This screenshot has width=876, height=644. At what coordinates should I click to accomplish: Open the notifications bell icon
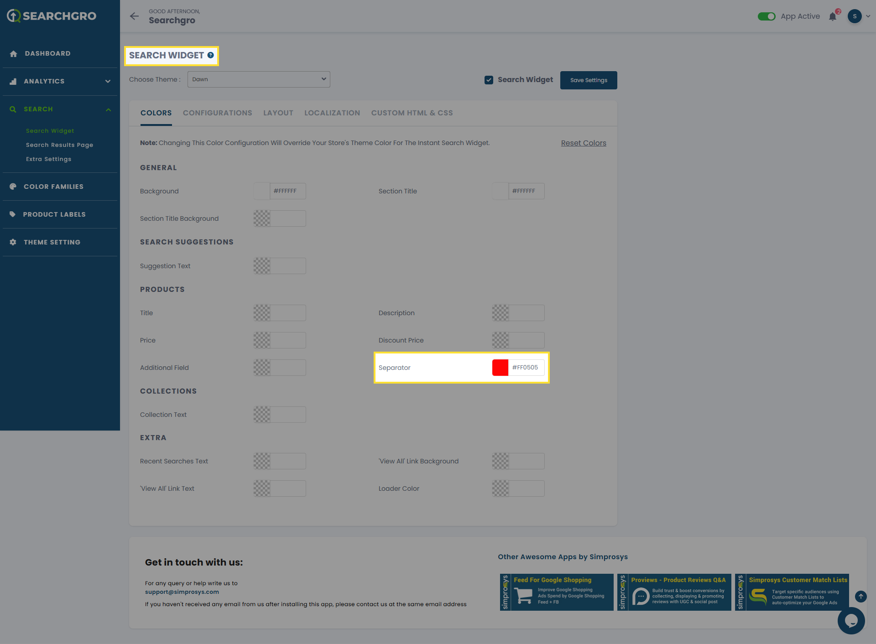coord(833,17)
